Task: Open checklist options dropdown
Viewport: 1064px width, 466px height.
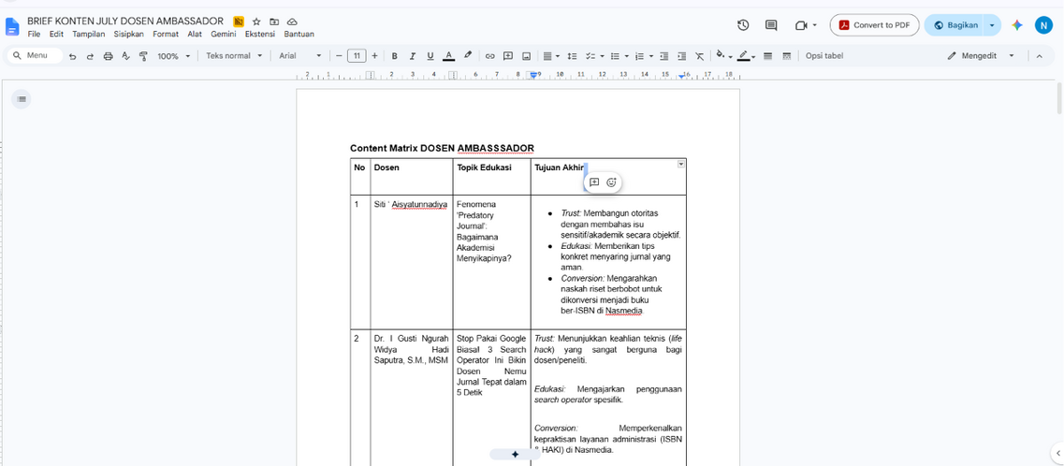Action: click(x=601, y=56)
